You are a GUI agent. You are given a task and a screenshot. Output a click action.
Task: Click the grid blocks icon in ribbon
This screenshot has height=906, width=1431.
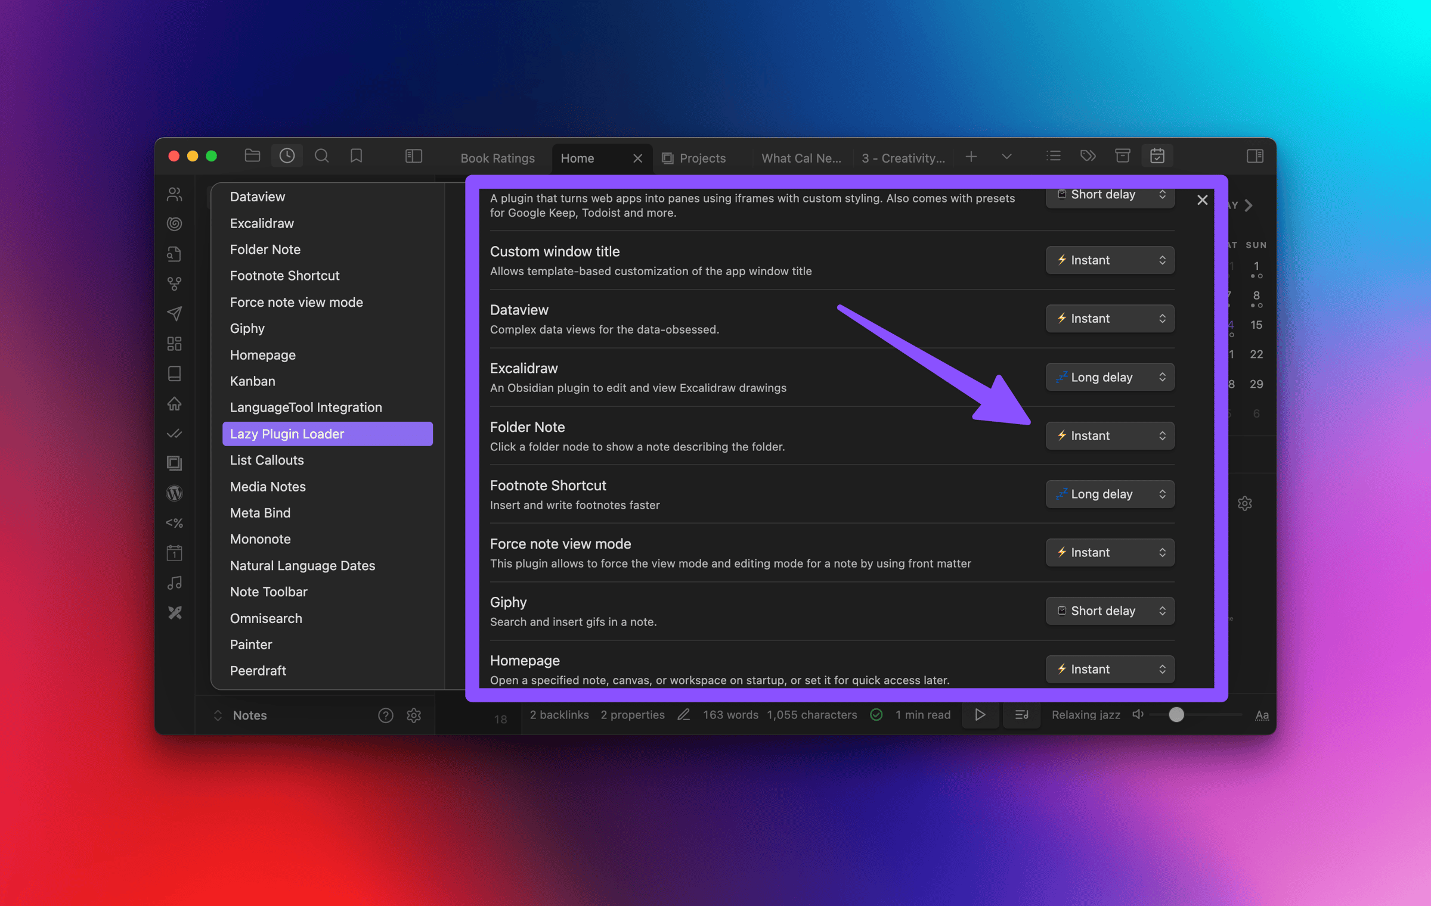tap(174, 344)
